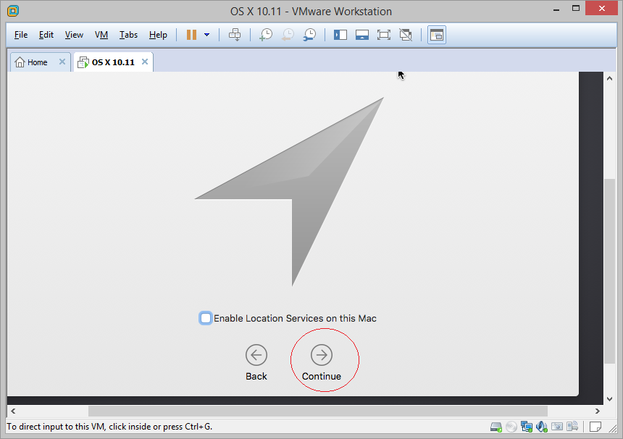Take a snapshot of this virtual machine
The image size is (623, 439).
(x=266, y=35)
